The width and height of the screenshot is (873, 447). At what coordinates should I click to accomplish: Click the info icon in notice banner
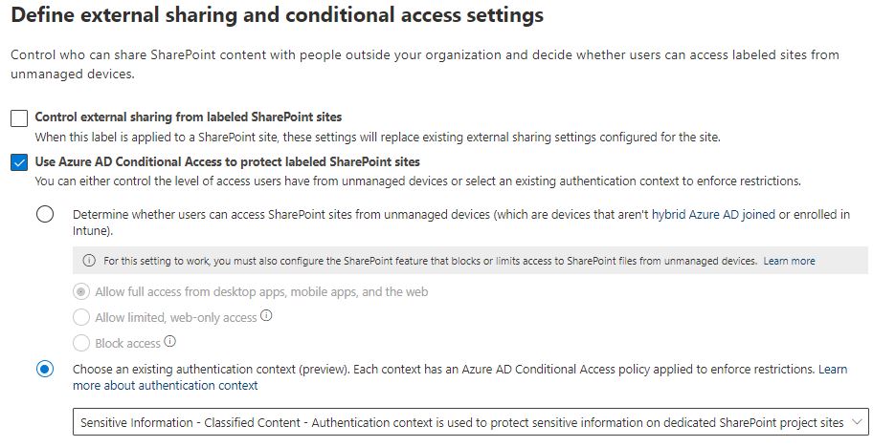[90, 261]
